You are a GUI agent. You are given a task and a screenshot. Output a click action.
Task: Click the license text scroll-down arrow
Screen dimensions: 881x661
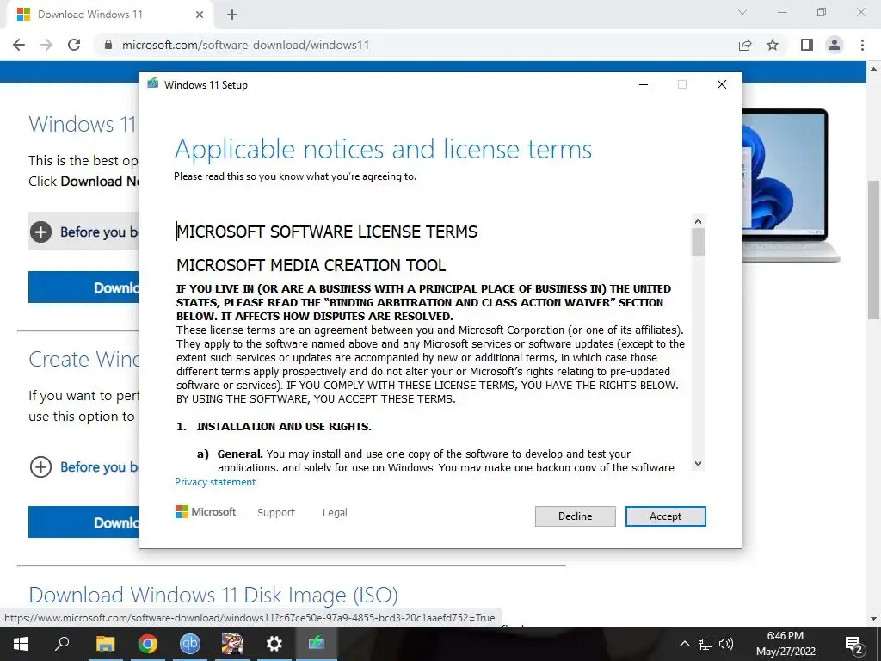698,464
